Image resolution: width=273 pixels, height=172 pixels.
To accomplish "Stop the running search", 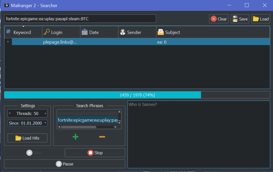I will [95, 153].
